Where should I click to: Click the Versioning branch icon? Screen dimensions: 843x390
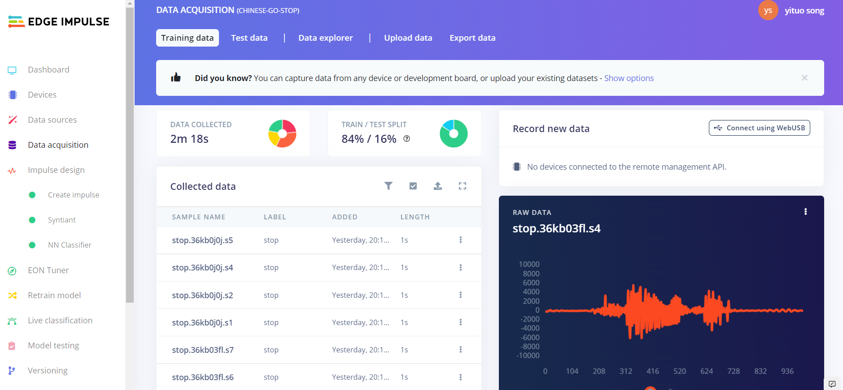click(12, 371)
